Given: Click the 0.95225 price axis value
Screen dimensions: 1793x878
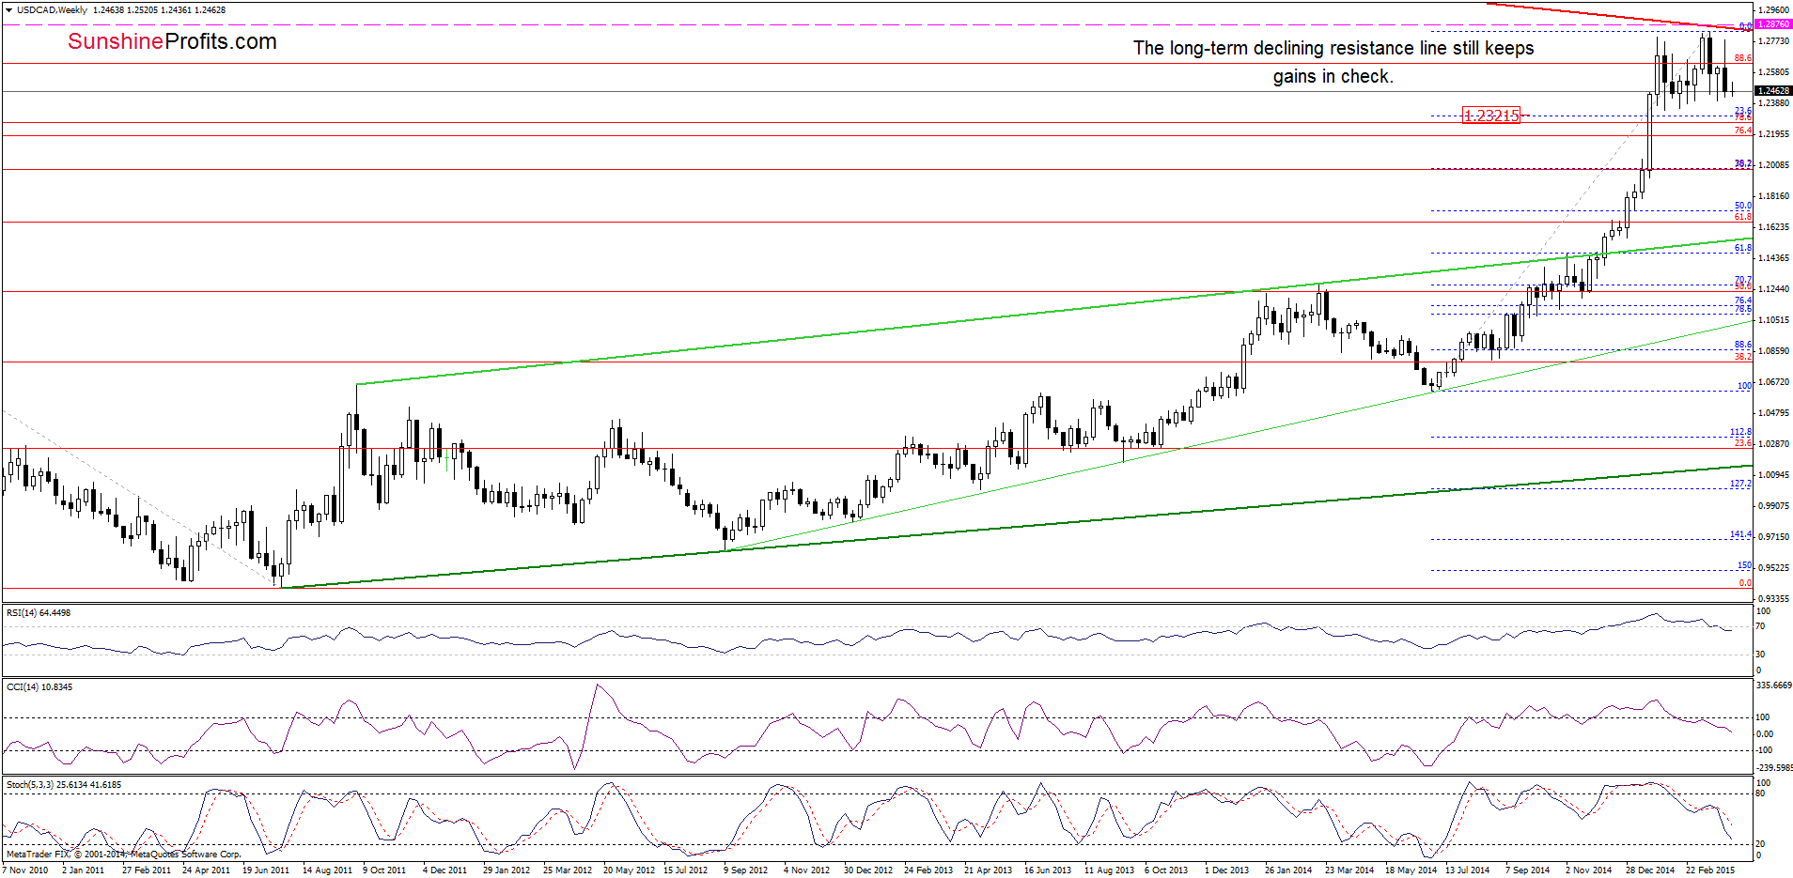Looking at the screenshot, I should (x=1773, y=568).
